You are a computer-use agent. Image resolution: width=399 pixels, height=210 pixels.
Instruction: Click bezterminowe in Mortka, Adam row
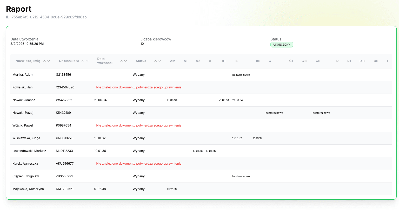point(241,75)
